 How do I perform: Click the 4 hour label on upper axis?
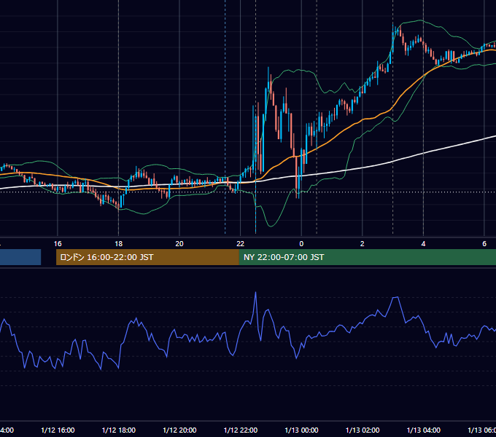pos(423,244)
